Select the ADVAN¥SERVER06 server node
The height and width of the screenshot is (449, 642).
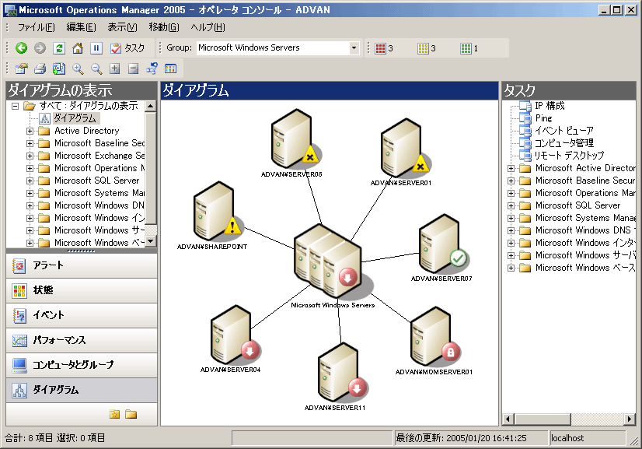pyautogui.click(x=293, y=141)
